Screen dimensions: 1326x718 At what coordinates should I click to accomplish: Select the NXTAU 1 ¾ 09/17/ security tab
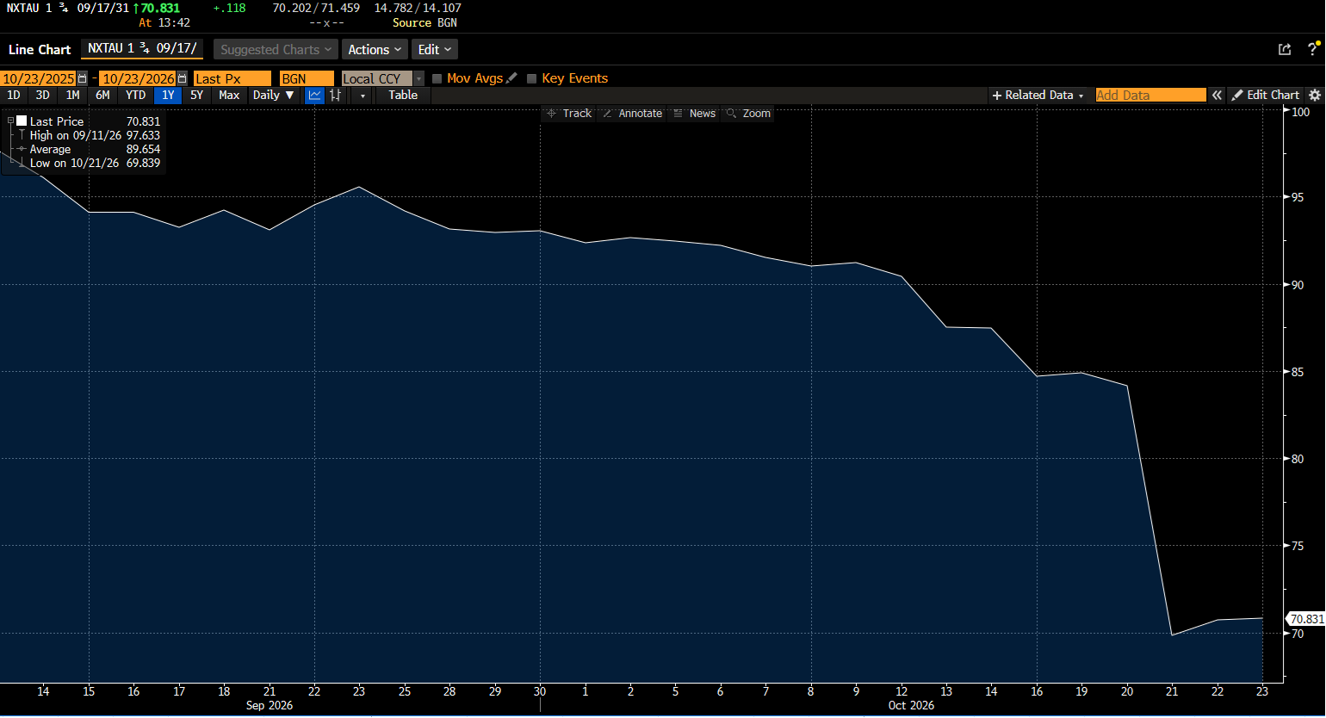pyautogui.click(x=142, y=49)
